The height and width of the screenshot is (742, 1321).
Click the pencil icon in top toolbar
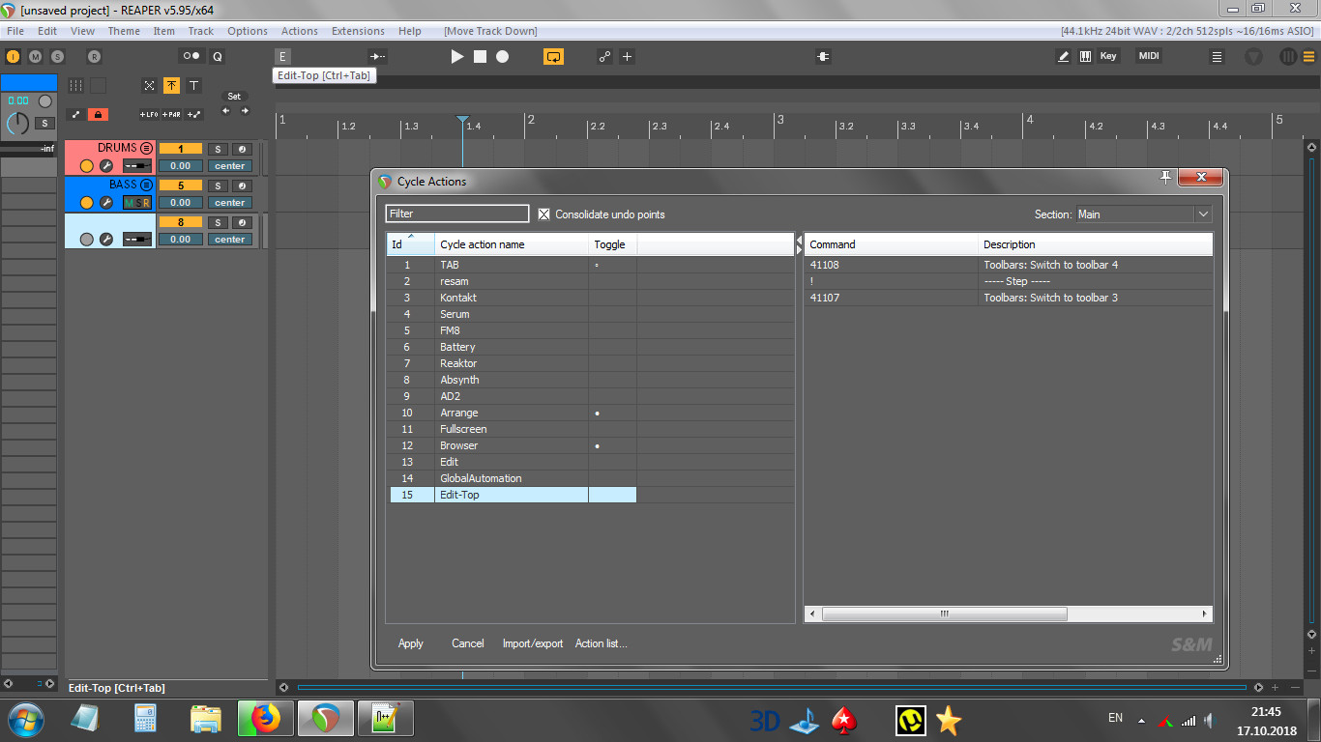pyautogui.click(x=1064, y=57)
